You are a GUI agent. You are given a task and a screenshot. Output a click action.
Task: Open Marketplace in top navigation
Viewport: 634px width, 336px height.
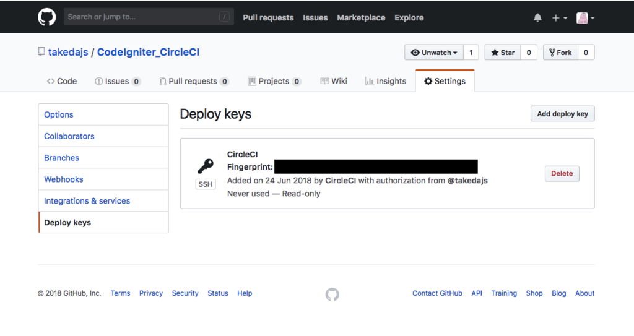pyautogui.click(x=361, y=18)
